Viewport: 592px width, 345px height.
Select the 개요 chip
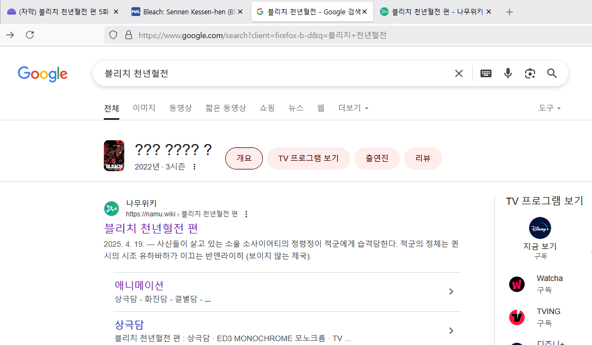coord(244,158)
